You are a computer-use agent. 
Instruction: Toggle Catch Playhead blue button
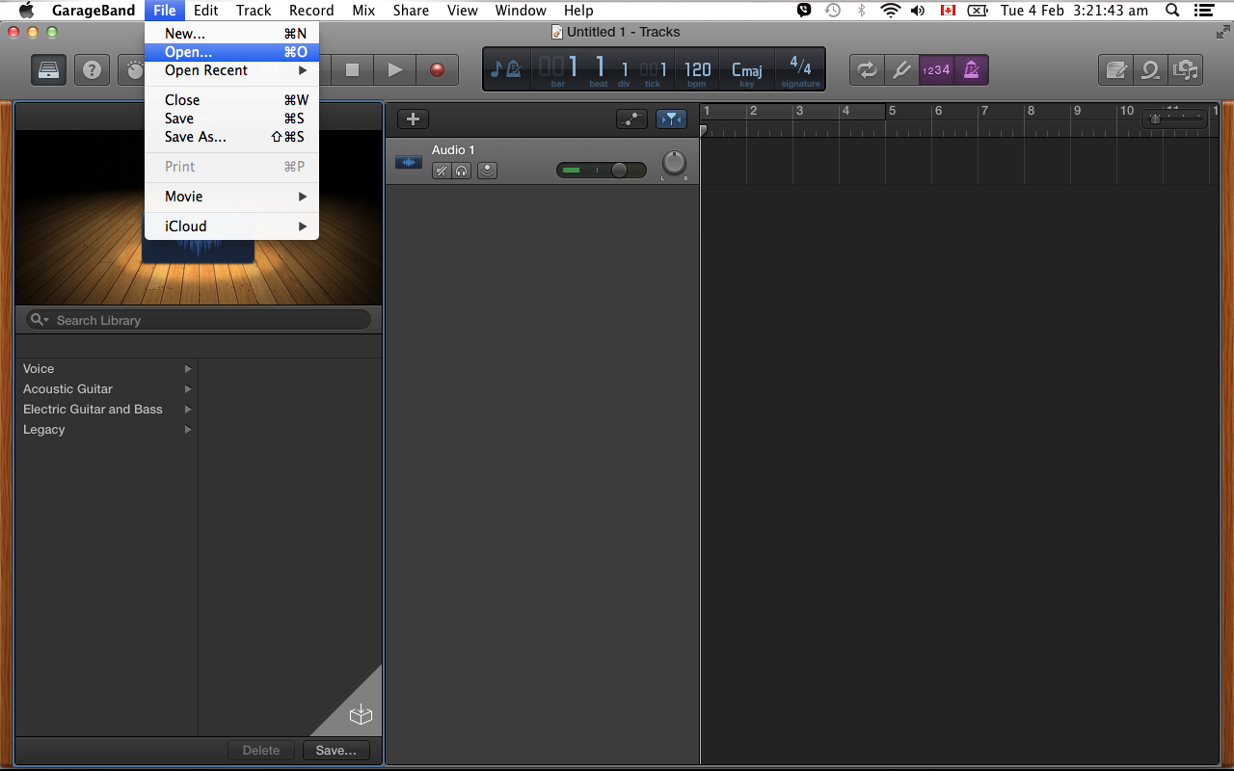(671, 119)
